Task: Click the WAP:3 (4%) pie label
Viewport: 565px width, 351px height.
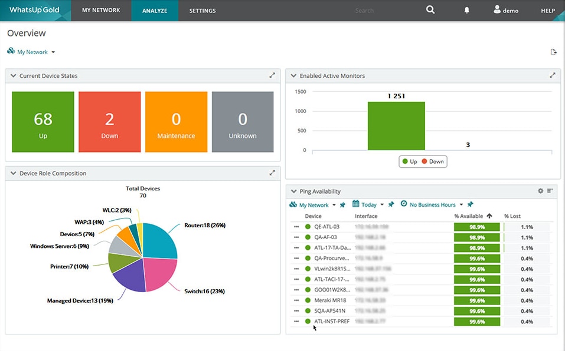Action: pos(89,222)
